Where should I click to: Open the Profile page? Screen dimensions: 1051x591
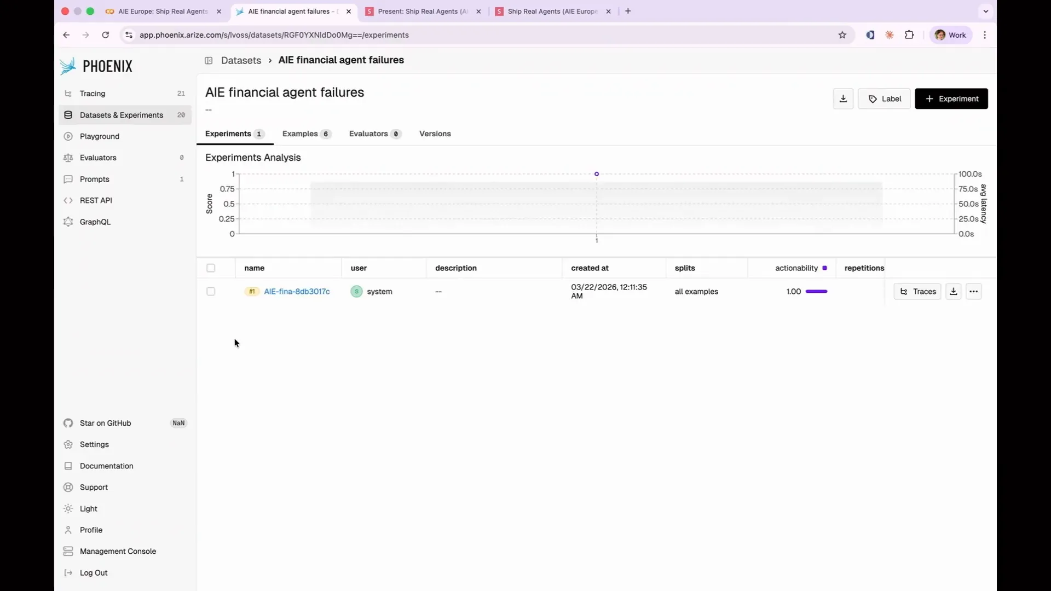coord(125,530)
